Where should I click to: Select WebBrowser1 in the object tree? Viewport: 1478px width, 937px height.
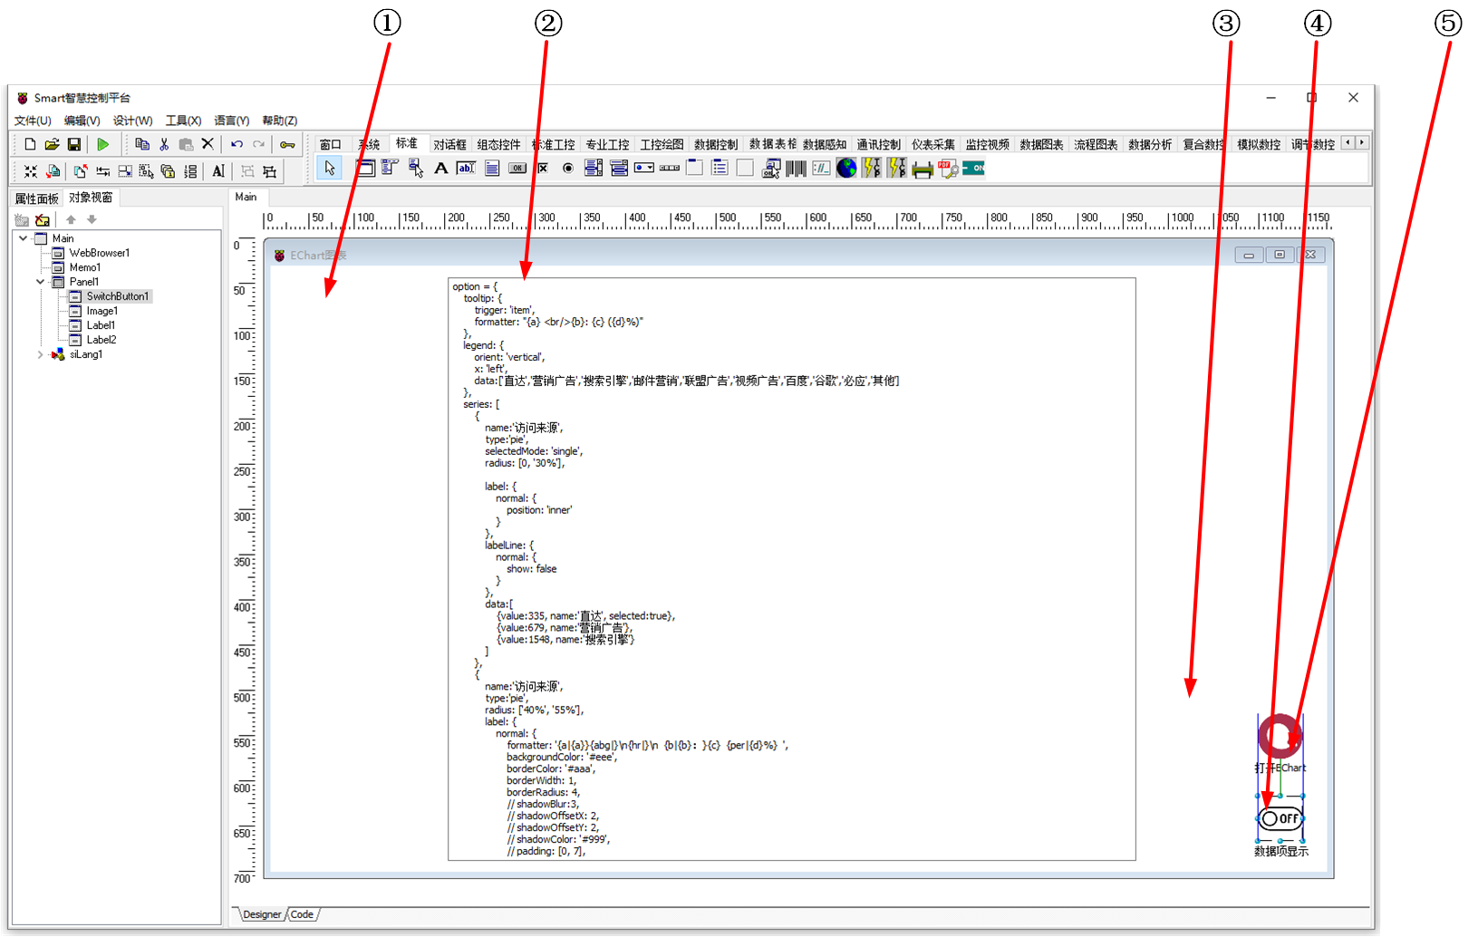[100, 253]
